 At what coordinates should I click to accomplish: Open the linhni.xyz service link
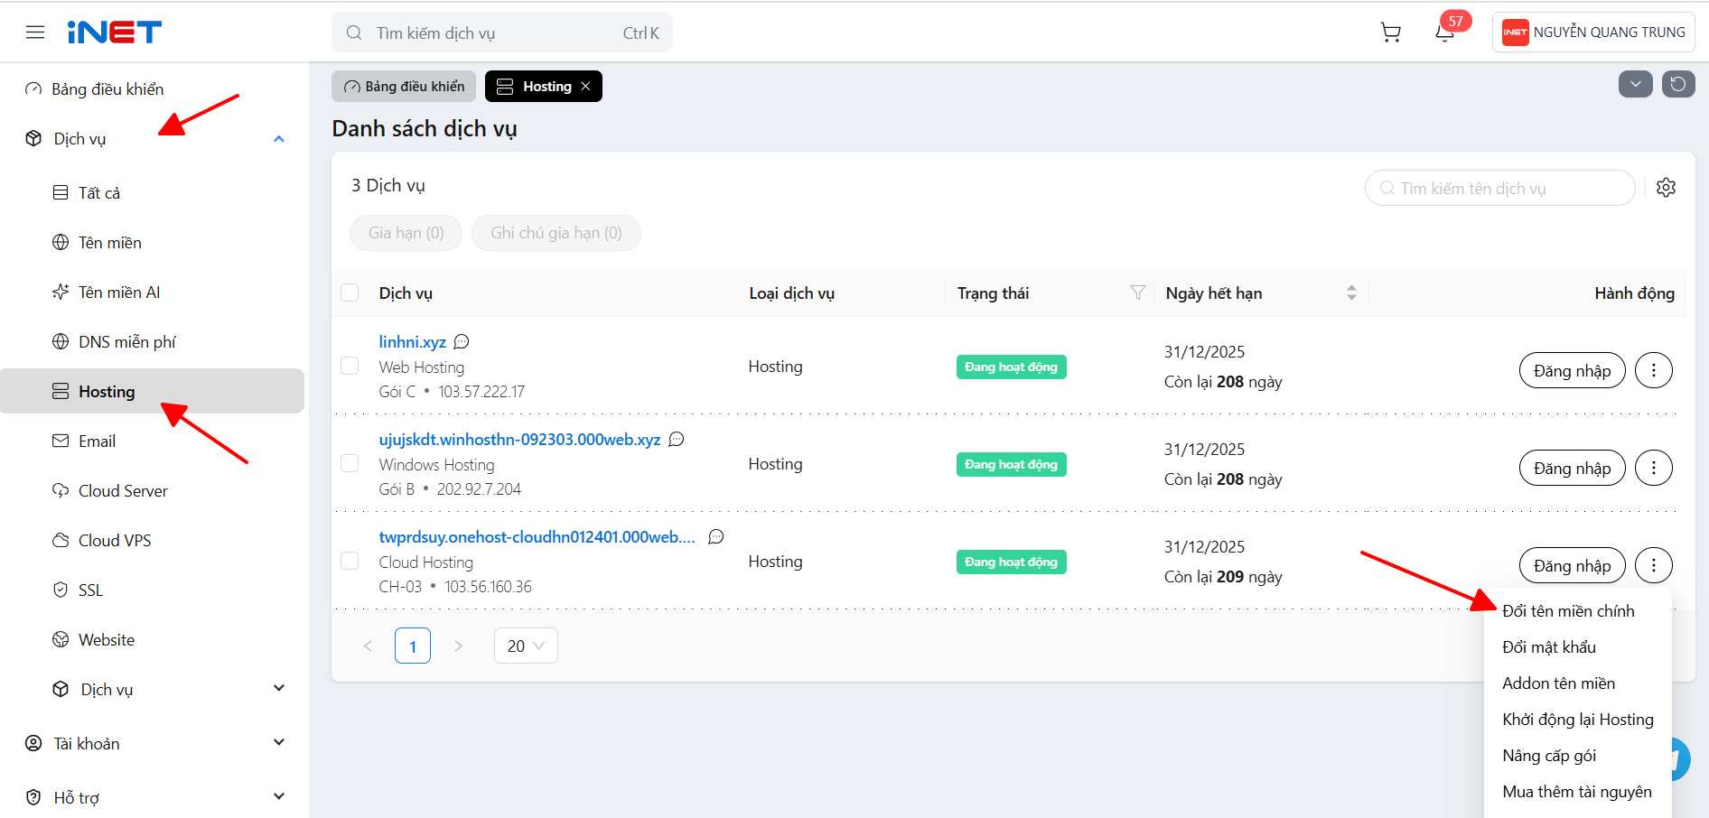[413, 341]
